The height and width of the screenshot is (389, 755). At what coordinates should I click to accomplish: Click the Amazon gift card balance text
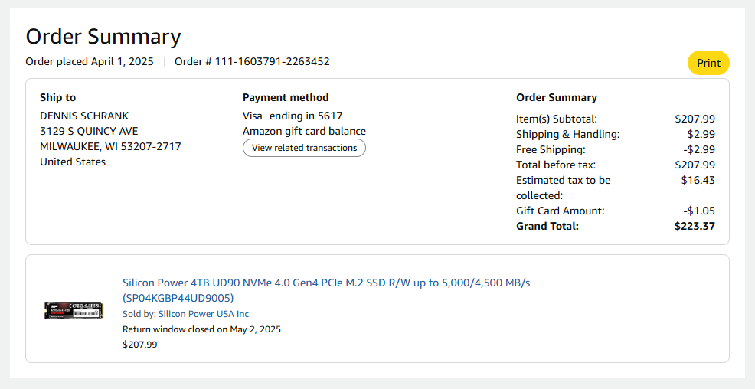click(x=304, y=131)
